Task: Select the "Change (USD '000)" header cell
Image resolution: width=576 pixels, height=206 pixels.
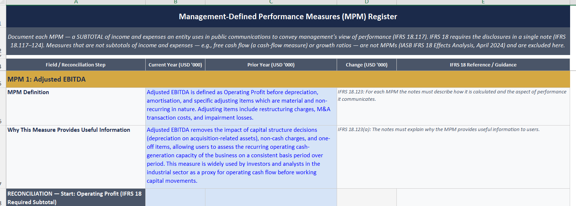Action: coord(367,65)
